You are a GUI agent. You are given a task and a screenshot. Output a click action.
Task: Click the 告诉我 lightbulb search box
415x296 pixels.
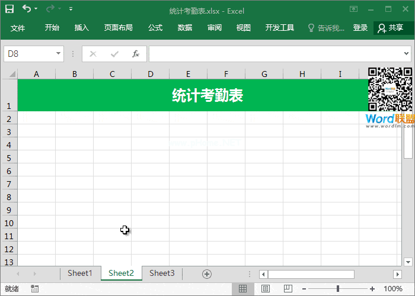[326, 28]
